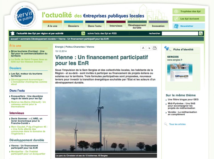Decrease text size with the small A icon
Screen dimensions: 214x159
tap(143, 48)
